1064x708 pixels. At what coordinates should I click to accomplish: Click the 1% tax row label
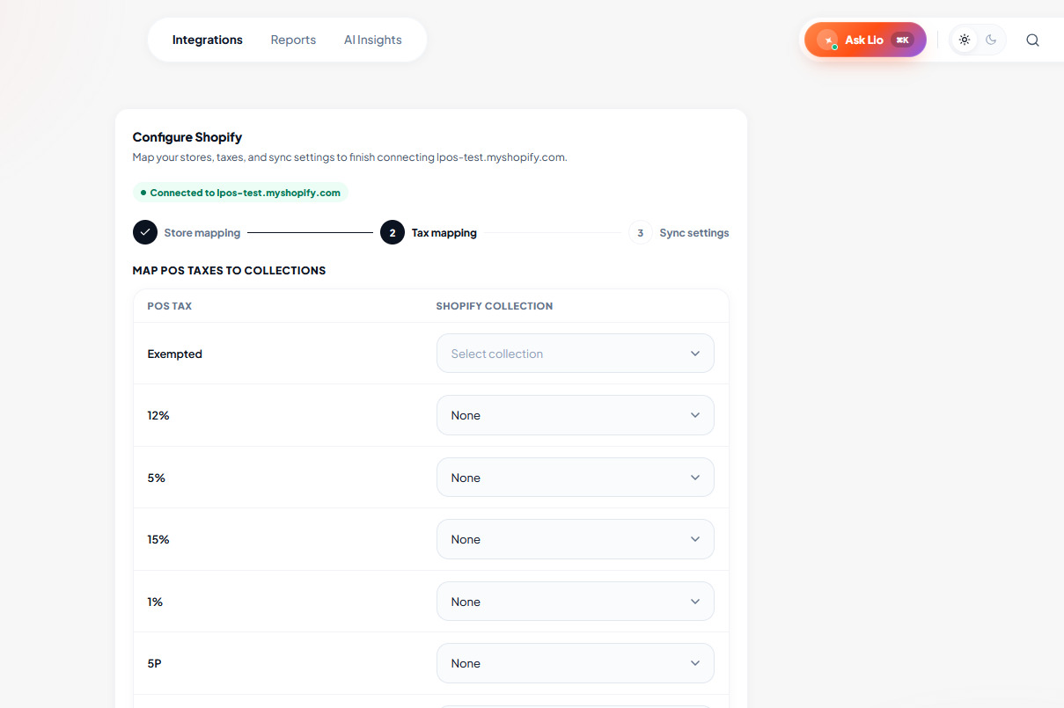[x=155, y=602]
